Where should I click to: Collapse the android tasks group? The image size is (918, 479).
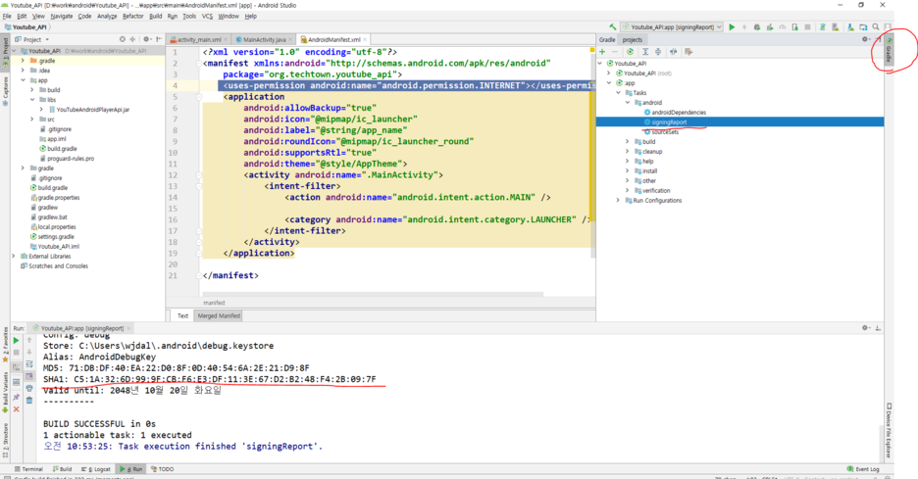(628, 102)
